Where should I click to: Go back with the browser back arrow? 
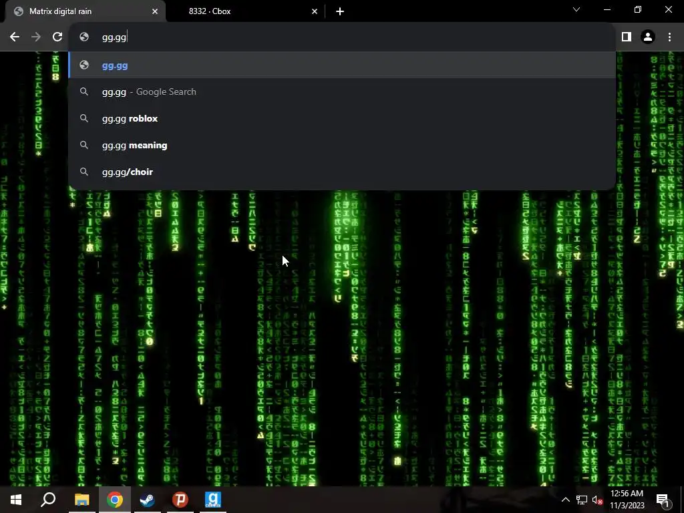(15, 37)
